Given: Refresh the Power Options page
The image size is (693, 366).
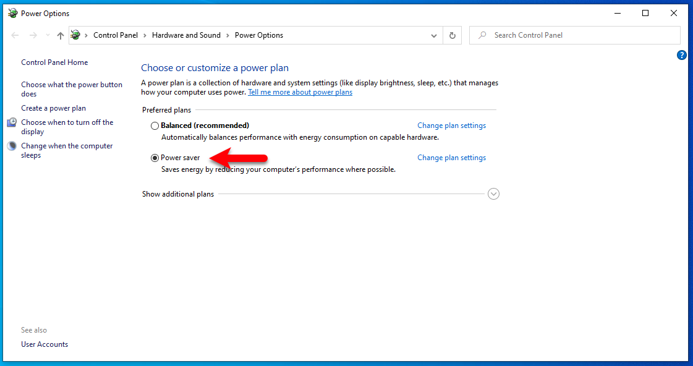Looking at the screenshot, I should [452, 35].
